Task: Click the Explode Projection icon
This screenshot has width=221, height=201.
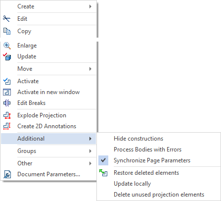Action: tap(7, 115)
